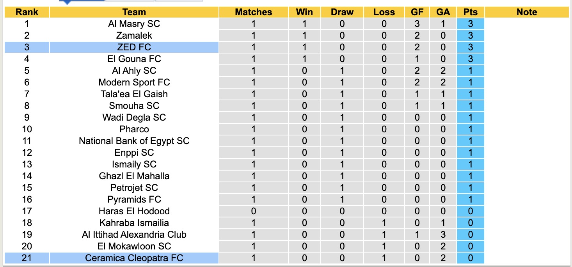Screen dimensions: 572x267
Task: Select the highlighted ZED FC row
Action: point(134,47)
